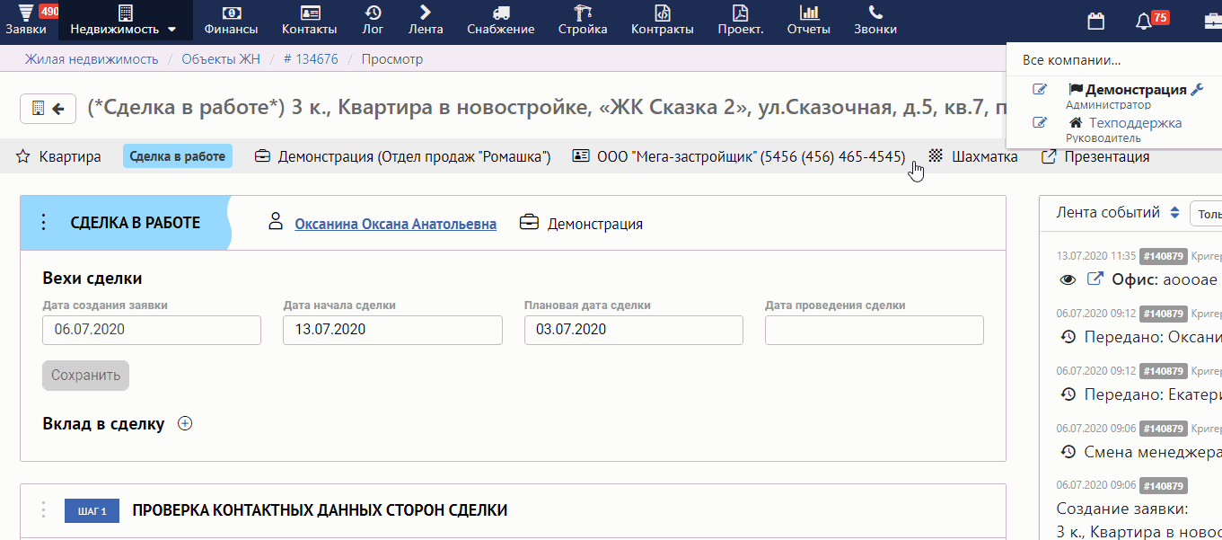Click the back arrow list button

[48, 109]
